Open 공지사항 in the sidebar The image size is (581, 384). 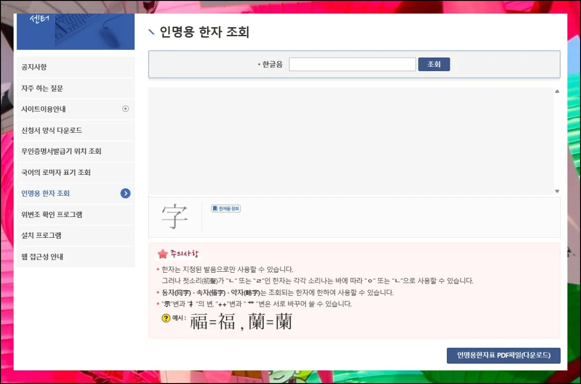(x=34, y=67)
